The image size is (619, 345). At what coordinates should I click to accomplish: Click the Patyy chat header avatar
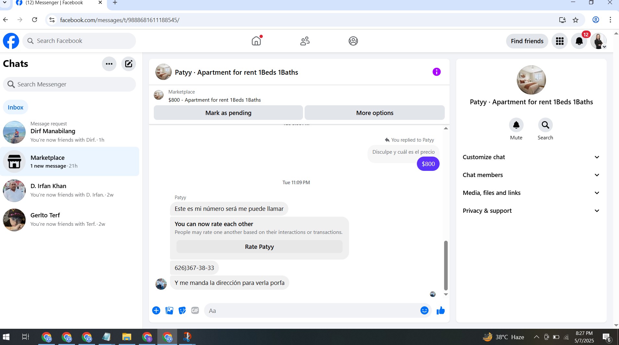pos(164,72)
